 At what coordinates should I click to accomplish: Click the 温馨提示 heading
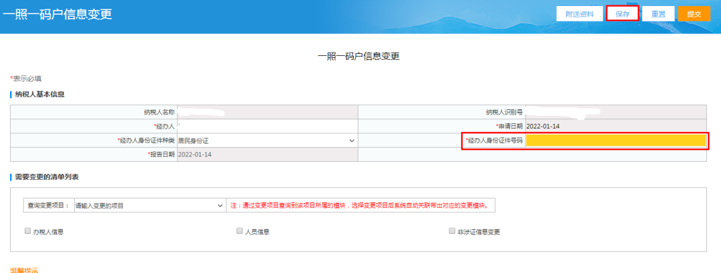[24, 270]
